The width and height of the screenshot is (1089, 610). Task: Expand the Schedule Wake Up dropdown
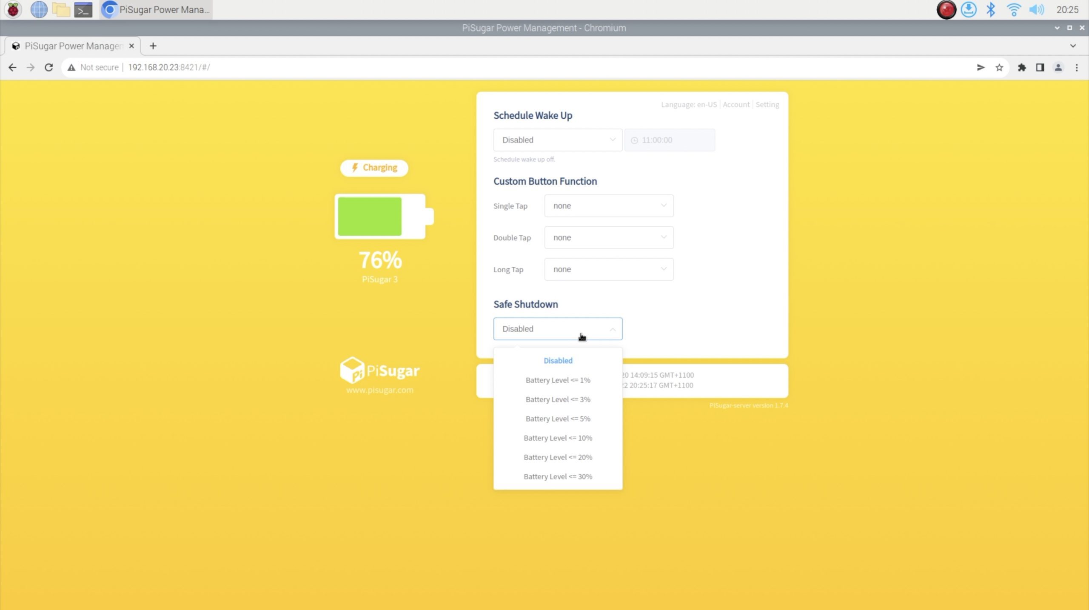[557, 140]
